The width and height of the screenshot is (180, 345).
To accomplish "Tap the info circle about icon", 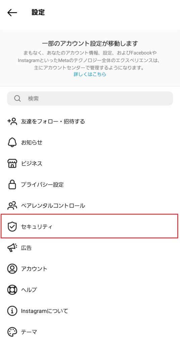I will coord(12,311).
